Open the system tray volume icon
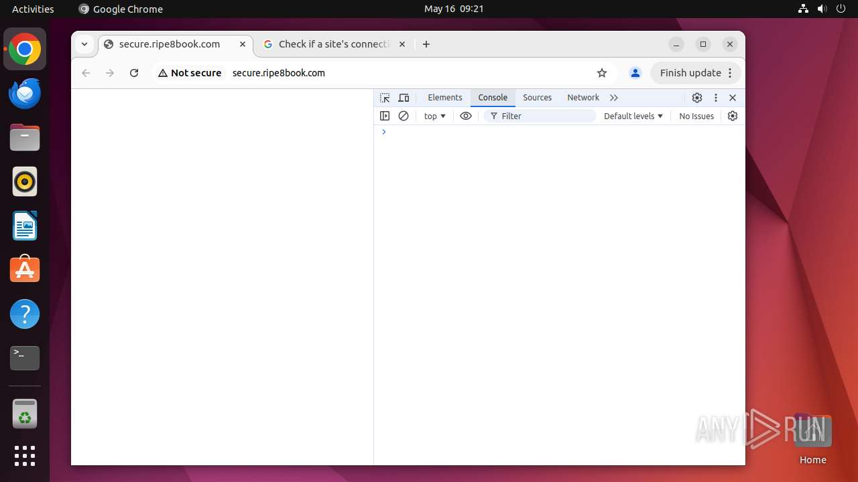 pyautogui.click(x=822, y=9)
